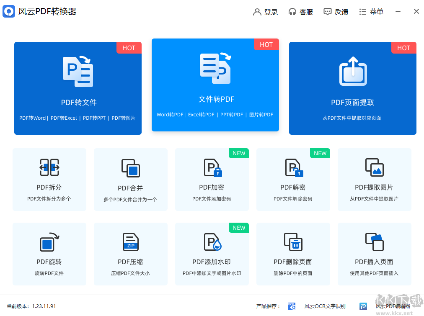Open the PDF旋转 (PDF Rotate) tool
424x316 pixels.
click(x=49, y=254)
